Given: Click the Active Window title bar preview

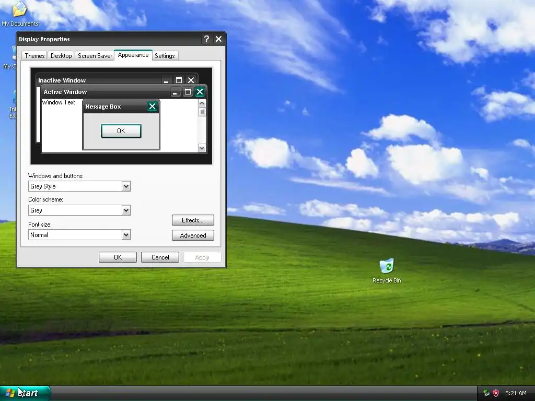Looking at the screenshot, I should (x=124, y=92).
